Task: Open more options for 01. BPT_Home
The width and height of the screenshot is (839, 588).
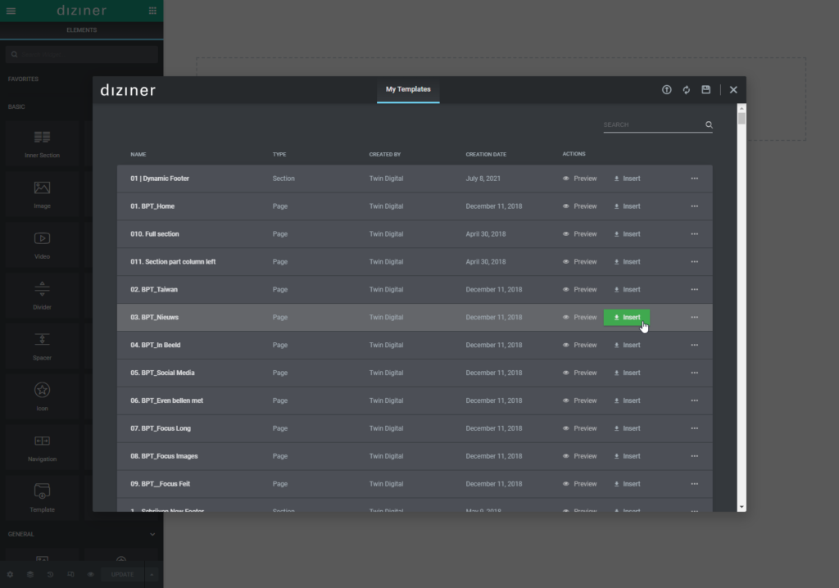Action: (694, 206)
